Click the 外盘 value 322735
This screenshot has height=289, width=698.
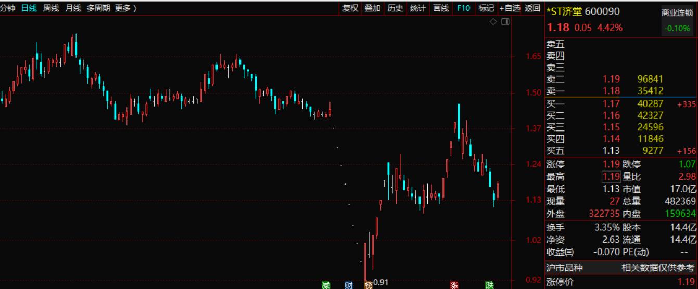click(604, 214)
